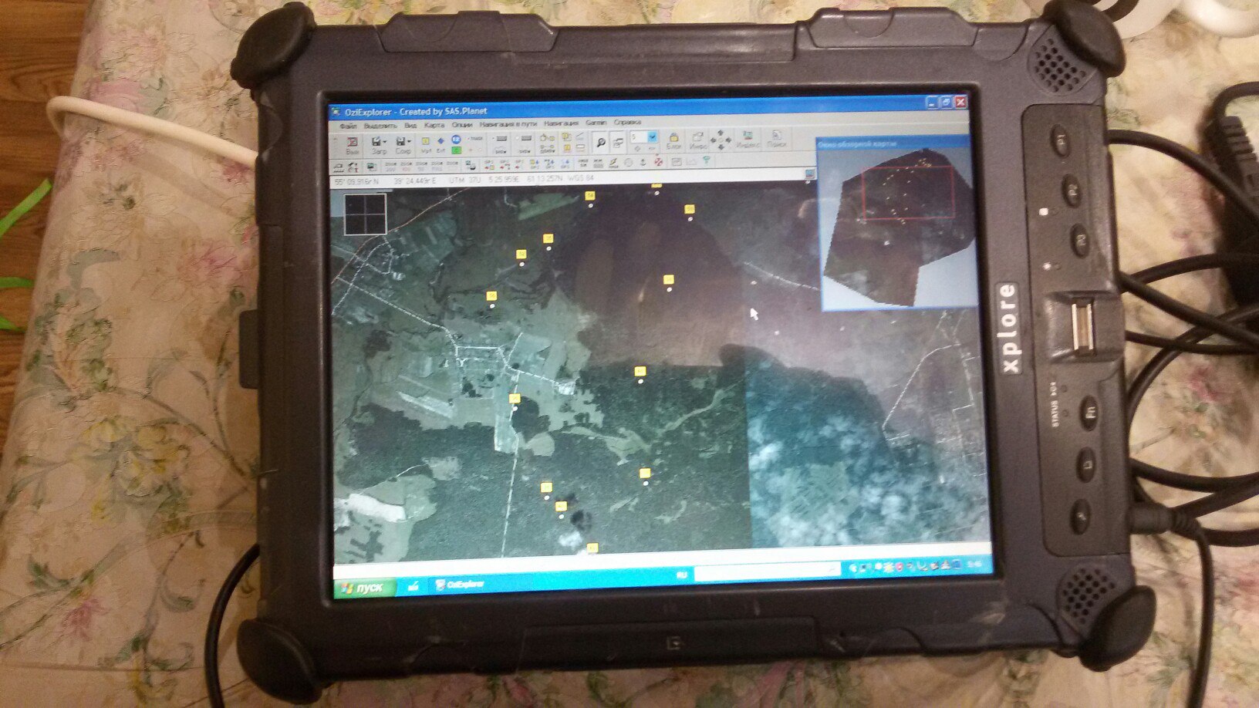Click the pencil draw icon in lower toolbar
The height and width of the screenshot is (708, 1259).
click(x=613, y=163)
